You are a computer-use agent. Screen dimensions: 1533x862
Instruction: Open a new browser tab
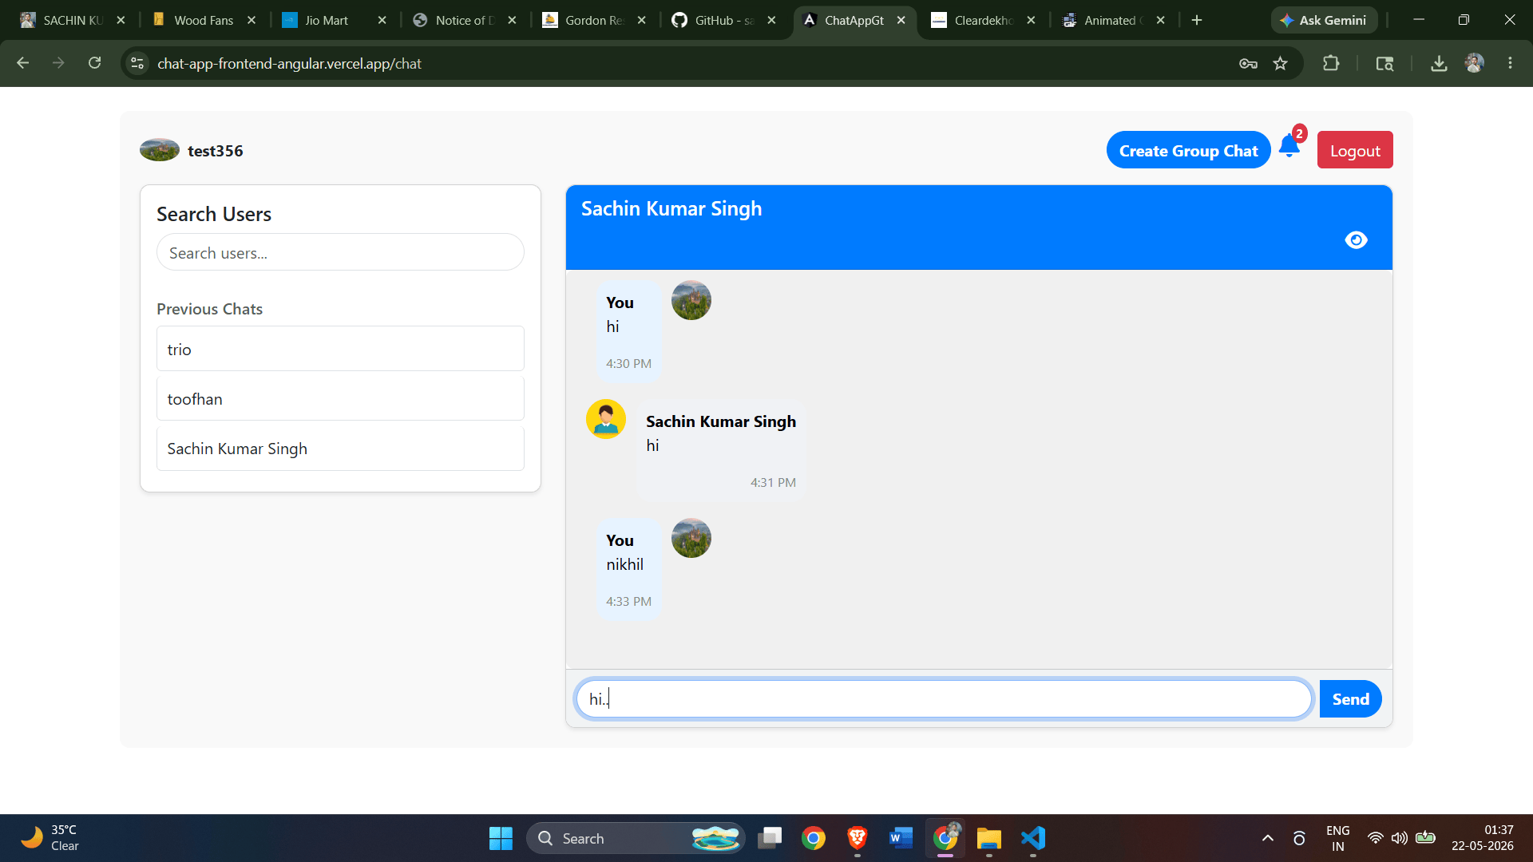point(1197,20)
